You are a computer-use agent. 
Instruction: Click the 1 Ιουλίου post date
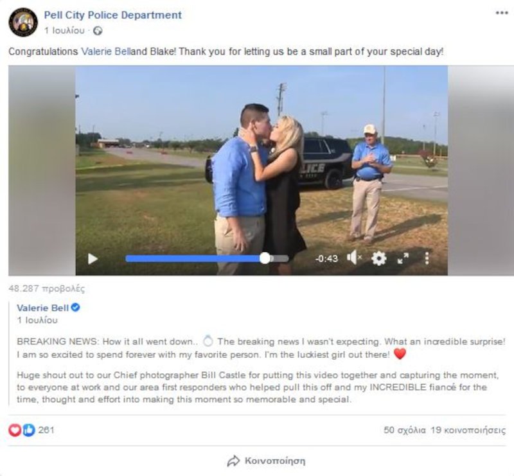[x=64, y=30]
